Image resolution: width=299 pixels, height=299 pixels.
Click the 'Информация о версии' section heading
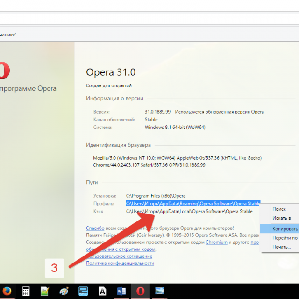pyautogui.click(x=114, y=98)
